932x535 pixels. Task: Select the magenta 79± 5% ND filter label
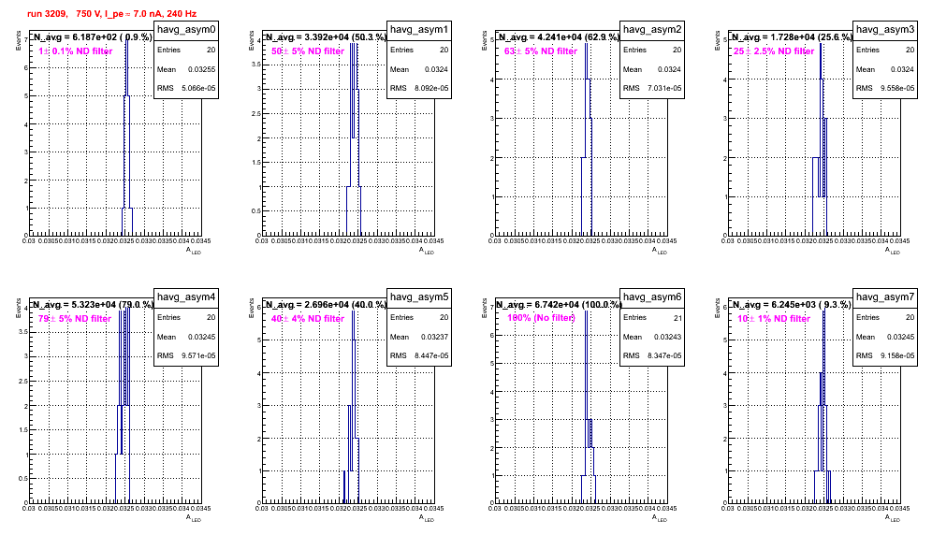(75, 319)
